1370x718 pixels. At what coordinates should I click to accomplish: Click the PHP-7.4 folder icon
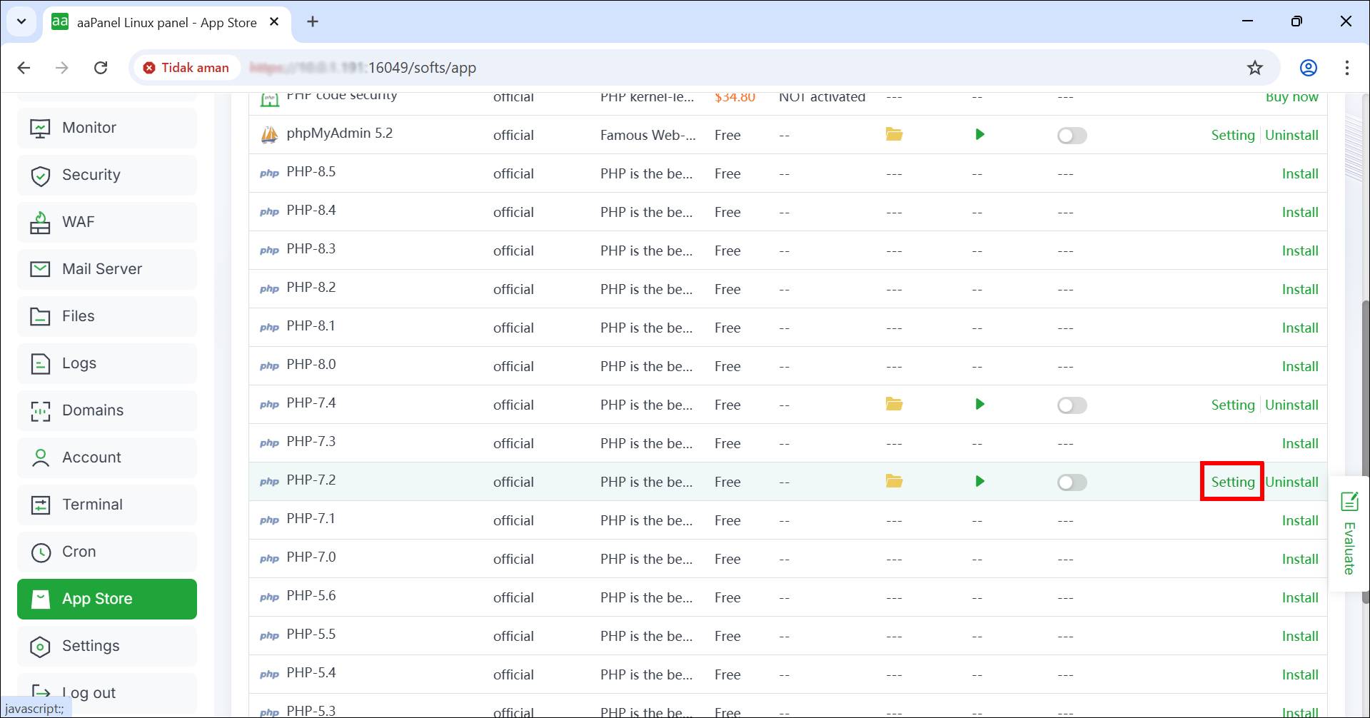click(894, 404)
